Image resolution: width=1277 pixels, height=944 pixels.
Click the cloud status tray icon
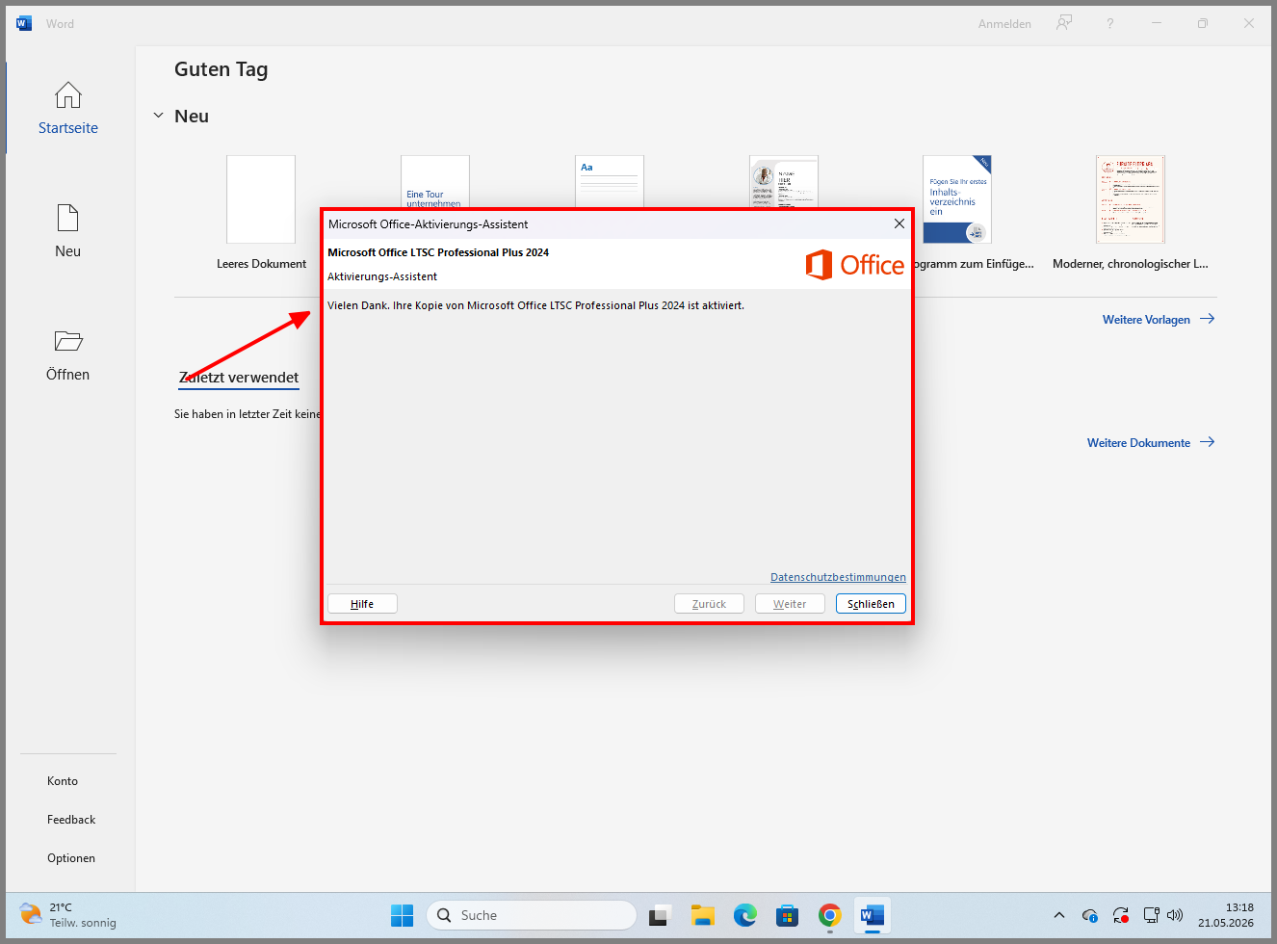click(1090, 915)
